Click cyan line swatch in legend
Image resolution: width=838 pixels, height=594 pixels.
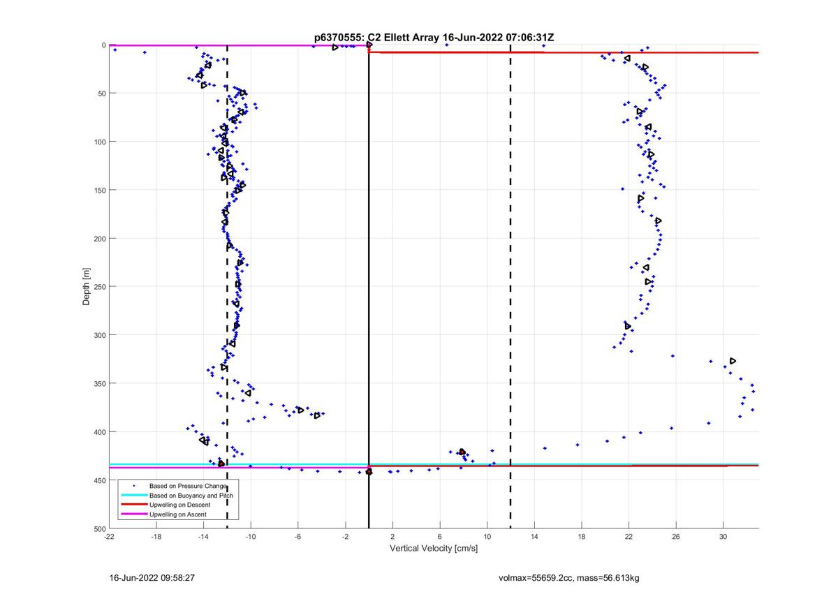coord(133,495)
